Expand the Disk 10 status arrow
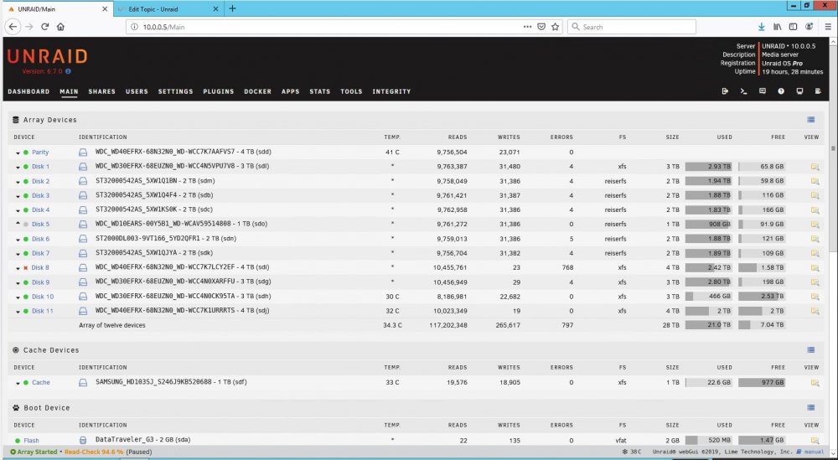Viewport: 838px width, 460px height. pos(18,297)
